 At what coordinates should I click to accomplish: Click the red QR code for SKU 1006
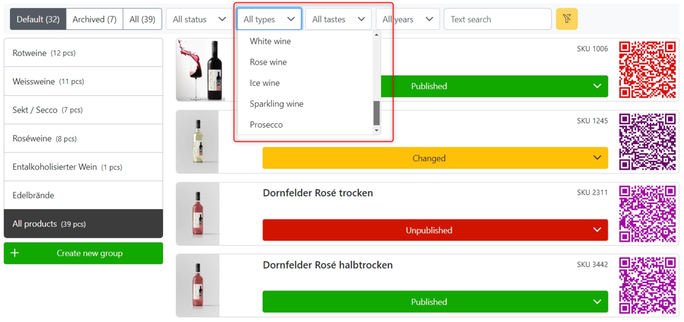click(647, 70)
